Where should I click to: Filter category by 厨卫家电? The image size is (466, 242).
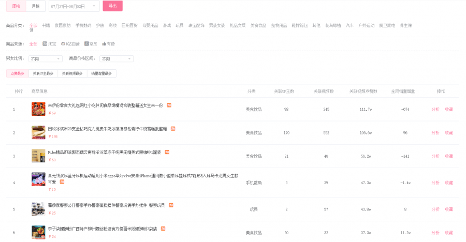[x=387, y=25]
